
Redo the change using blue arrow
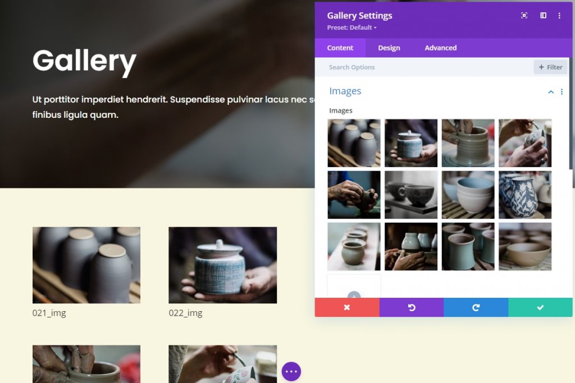476,307
